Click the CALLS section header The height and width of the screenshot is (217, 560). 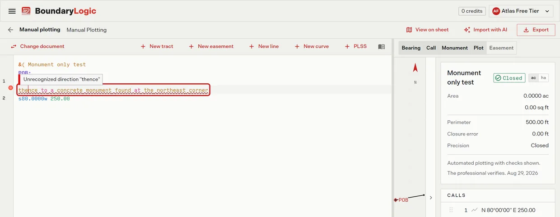point(456,195)
